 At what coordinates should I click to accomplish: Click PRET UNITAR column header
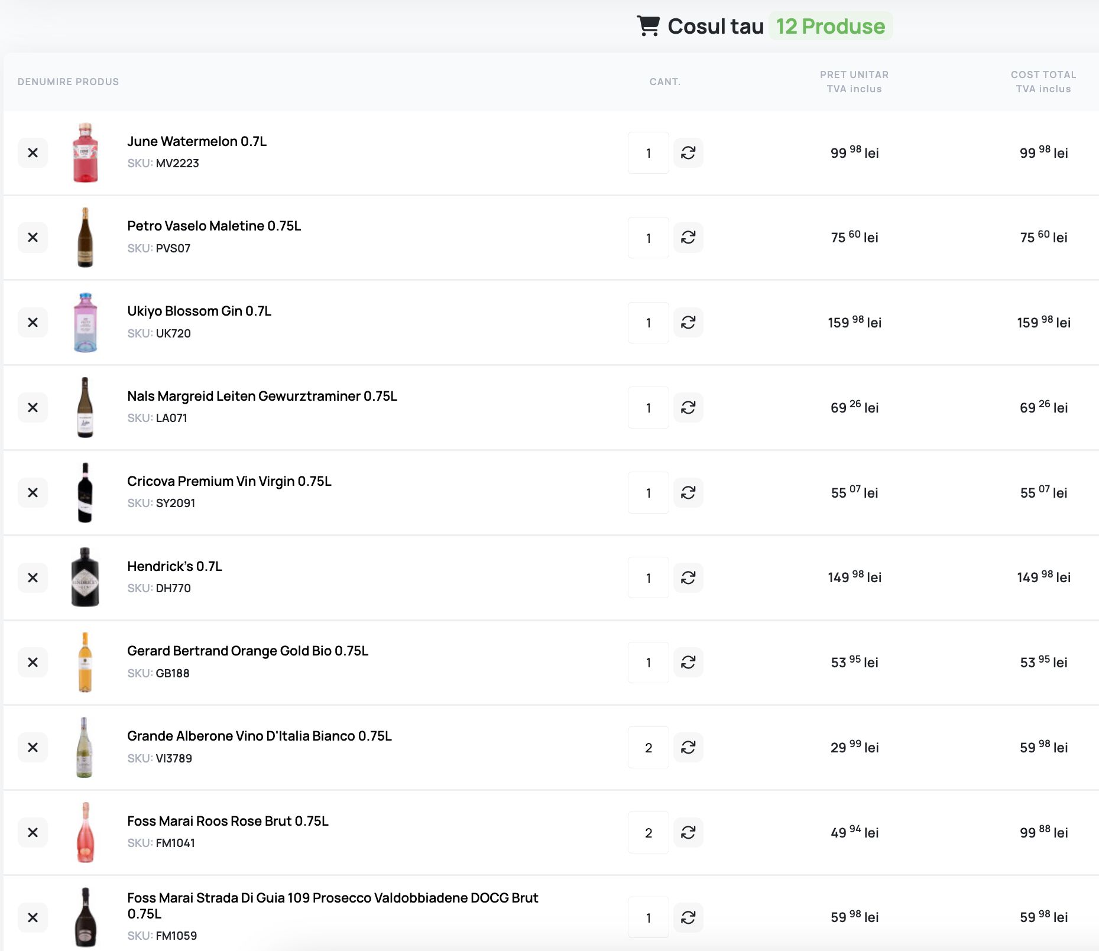click(854, 82)
